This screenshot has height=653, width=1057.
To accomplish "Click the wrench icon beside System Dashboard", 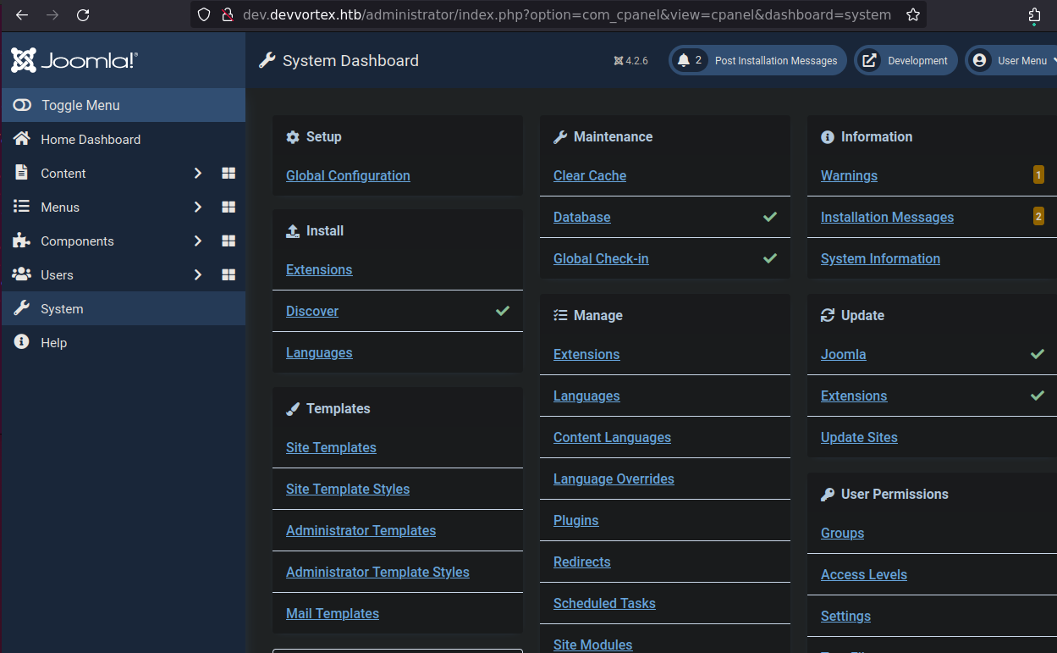I will 267,60.
